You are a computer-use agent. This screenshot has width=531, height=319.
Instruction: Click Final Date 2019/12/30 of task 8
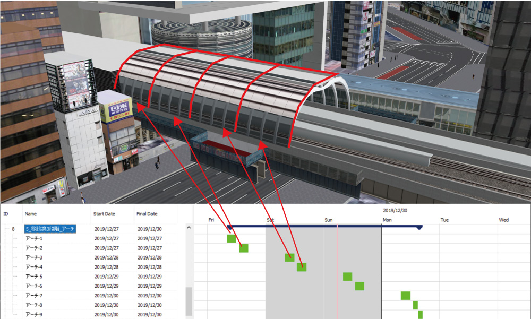coord(150,229)
